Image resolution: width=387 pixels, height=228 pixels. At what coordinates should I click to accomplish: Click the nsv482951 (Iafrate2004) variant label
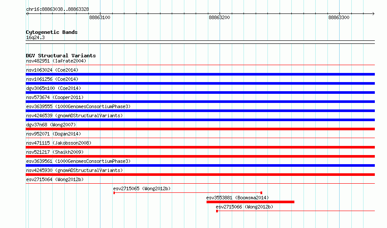[56, 61]
